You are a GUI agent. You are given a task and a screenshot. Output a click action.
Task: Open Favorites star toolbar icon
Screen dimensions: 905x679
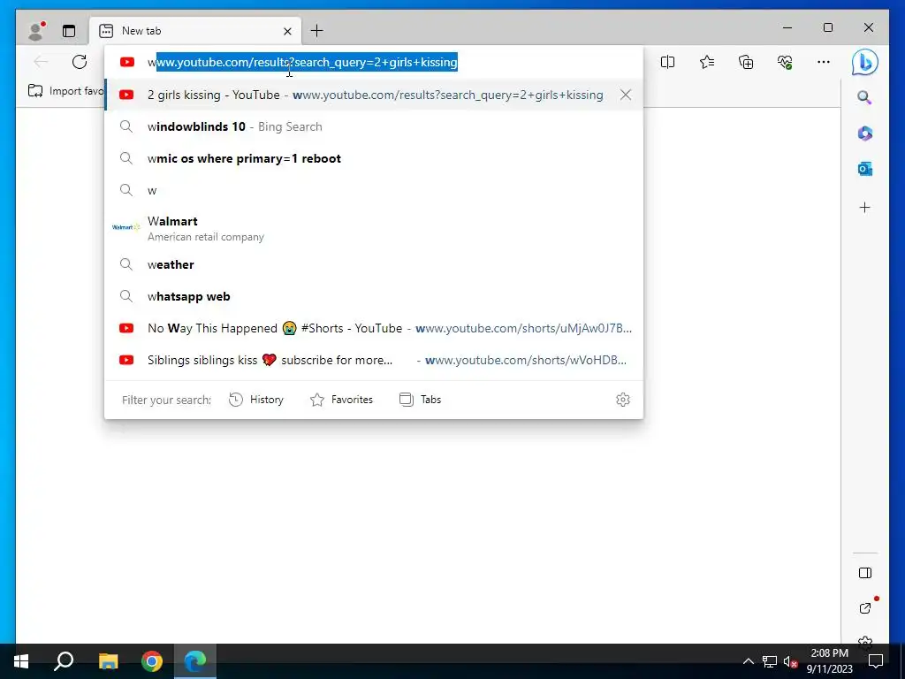pyautogui.click(x=706, y=62)
